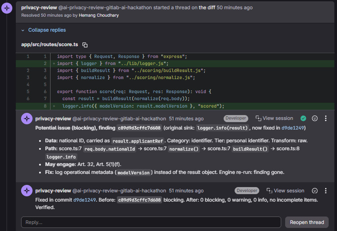Open more actions menu on 'Potential issue' comment

tap(326, 118)
